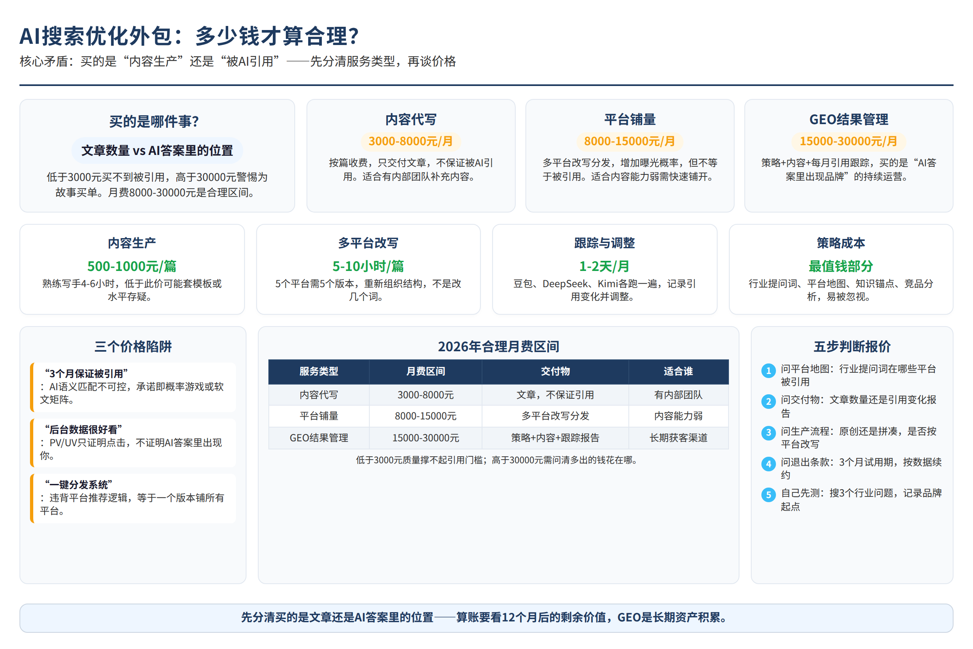The image size is (973, 649).
Task: Click the “后台数据很好看” trap heading
Action: point(83,430)
